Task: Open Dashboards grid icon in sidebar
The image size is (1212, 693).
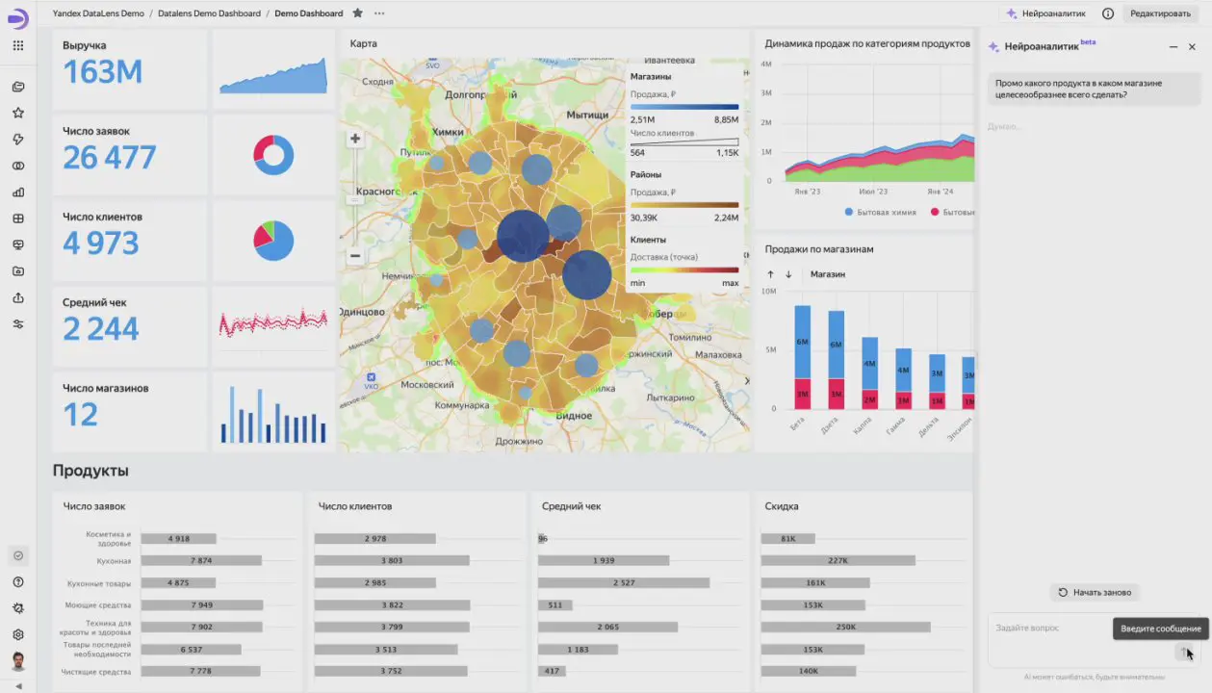Action: (x=18, y=218)
